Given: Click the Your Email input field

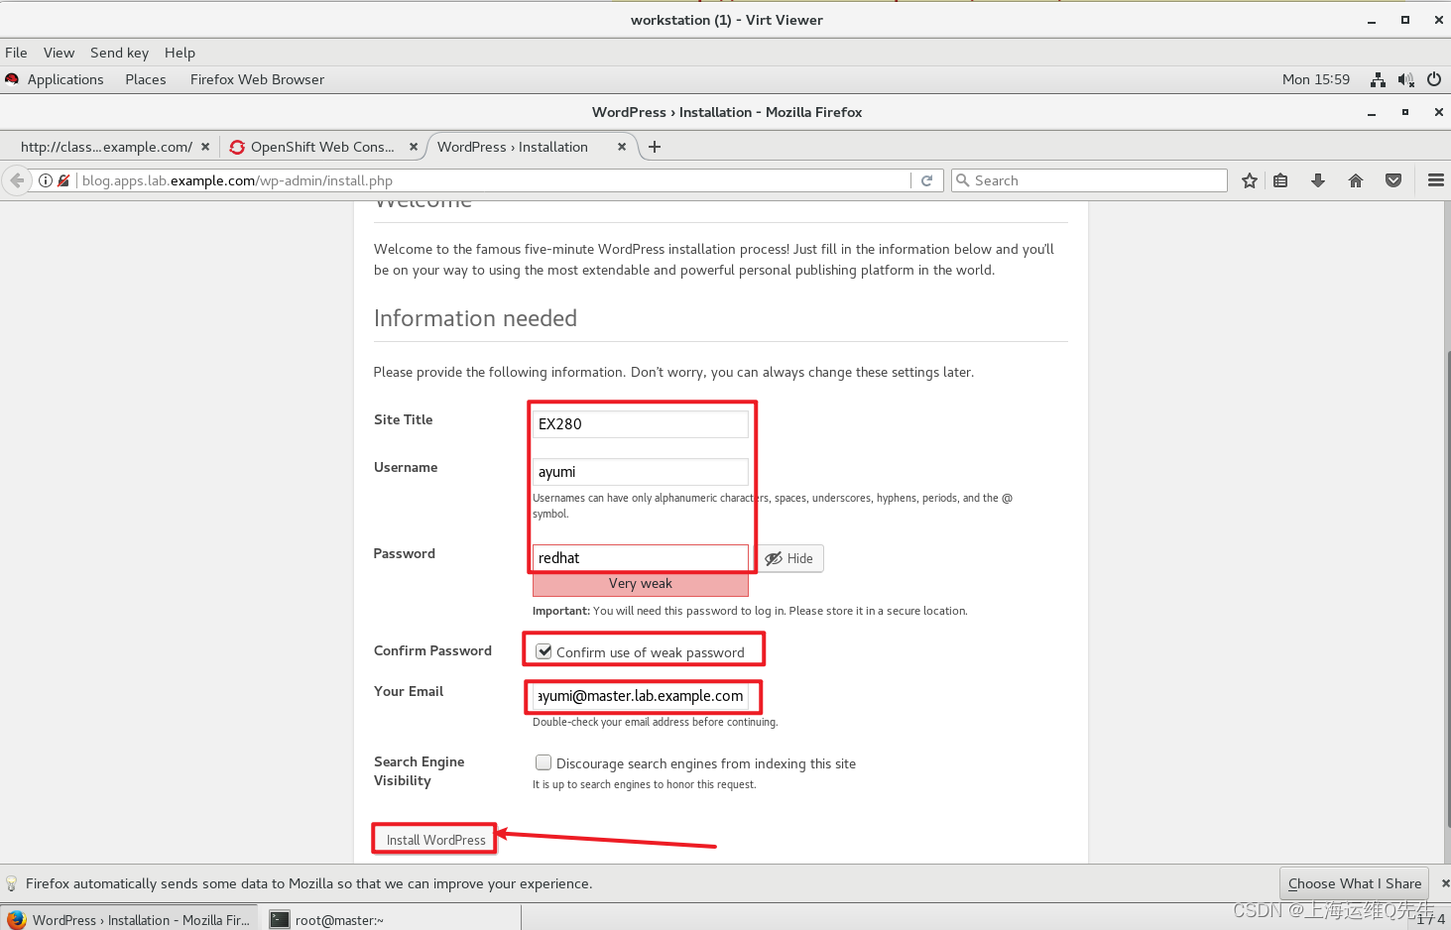Looking at the screenshot, I should click(641, 696).
